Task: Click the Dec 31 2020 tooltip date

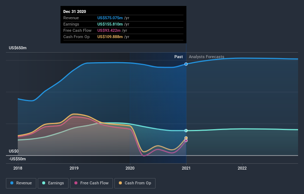Action: [75, 11]
